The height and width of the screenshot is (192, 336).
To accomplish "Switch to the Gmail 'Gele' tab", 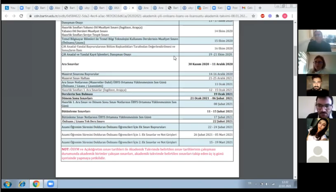I will pyautogui.click(x=248, y=7).
